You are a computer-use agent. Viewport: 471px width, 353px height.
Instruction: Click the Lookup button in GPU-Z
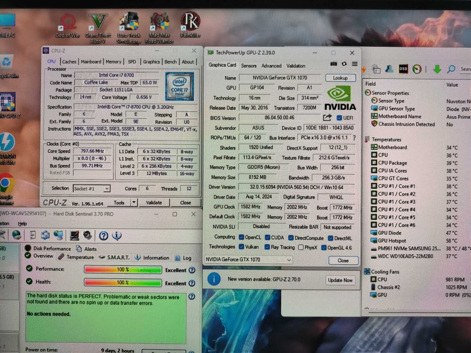pos(340,78)
